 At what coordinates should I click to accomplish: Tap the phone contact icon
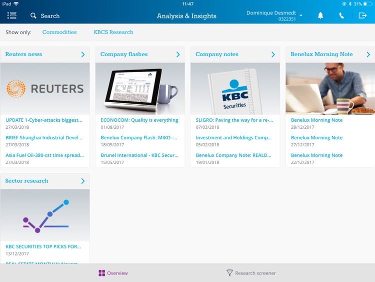point(341,16)
